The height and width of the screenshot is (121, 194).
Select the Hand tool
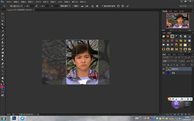[x=3, y=78]
